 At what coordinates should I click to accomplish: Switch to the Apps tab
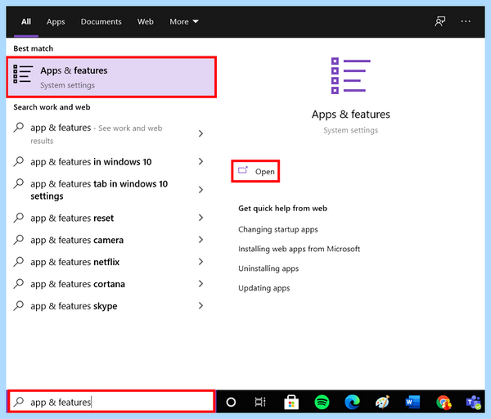[56, 22]
